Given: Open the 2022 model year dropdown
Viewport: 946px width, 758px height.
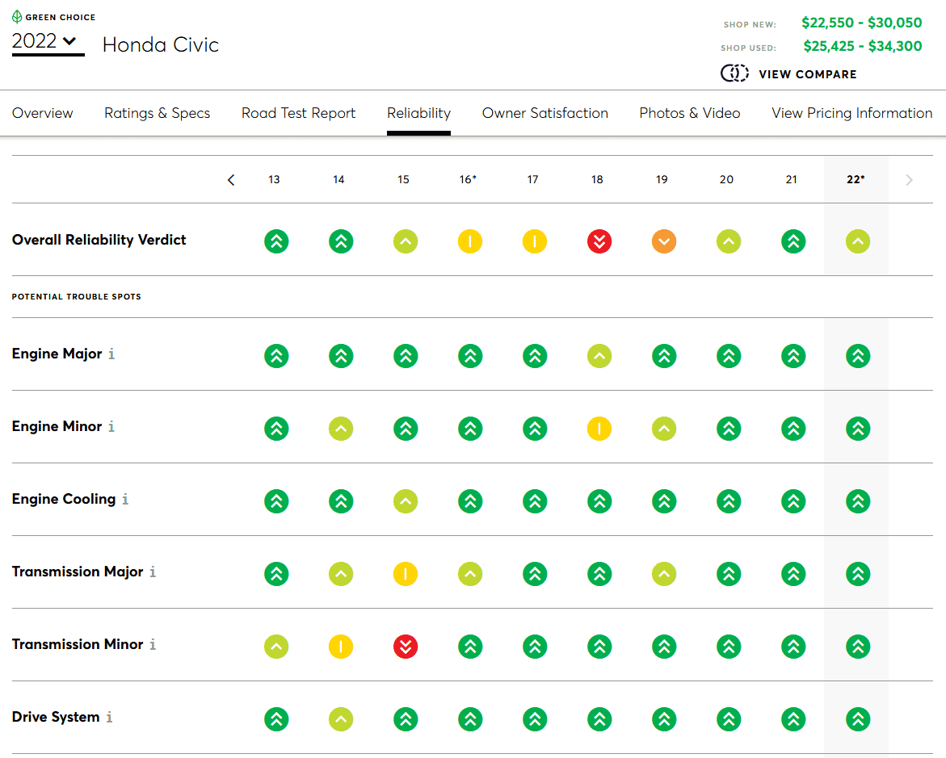Looking at the screenshot, I should (48, 42).
